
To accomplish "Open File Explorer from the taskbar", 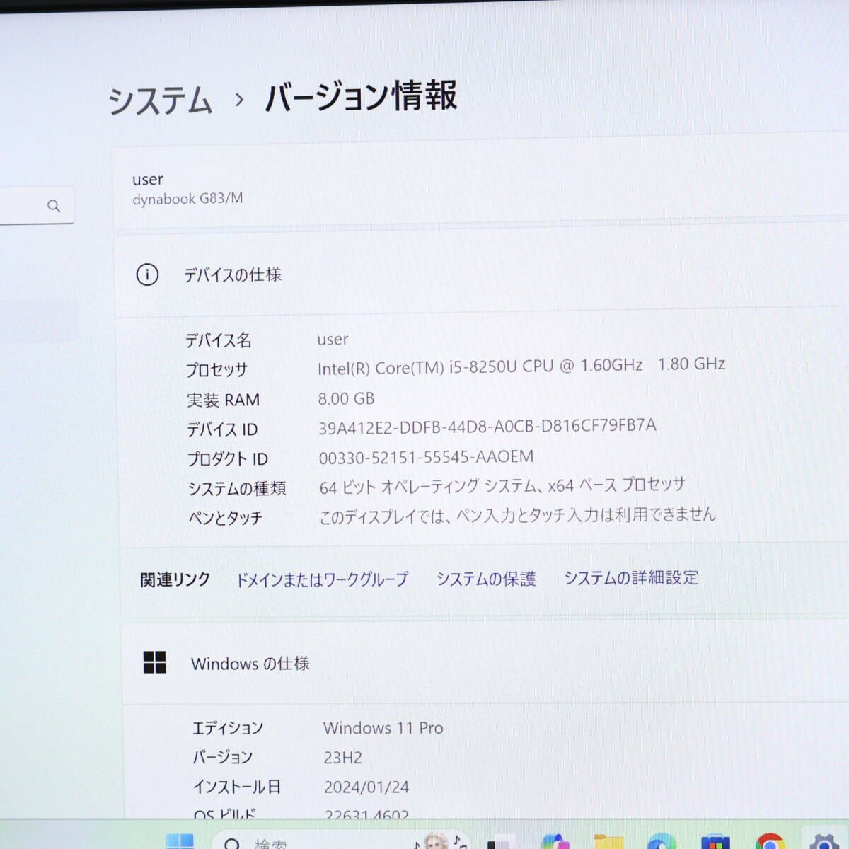I will click(608, 842).
